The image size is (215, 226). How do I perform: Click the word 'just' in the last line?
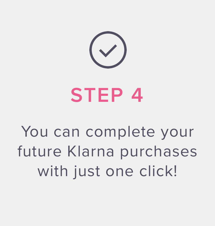[x=86, y=172]
